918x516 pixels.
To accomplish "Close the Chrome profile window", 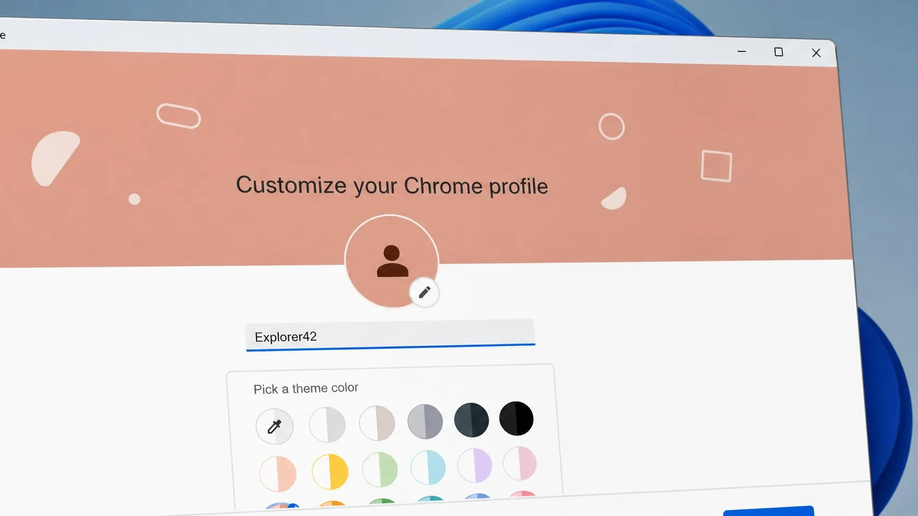I will 816,53.
